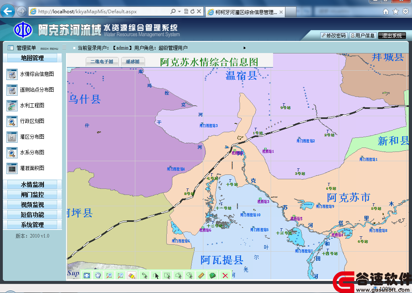Click the 灌区分布图 sidebar icon

click(x=12, y=137)
